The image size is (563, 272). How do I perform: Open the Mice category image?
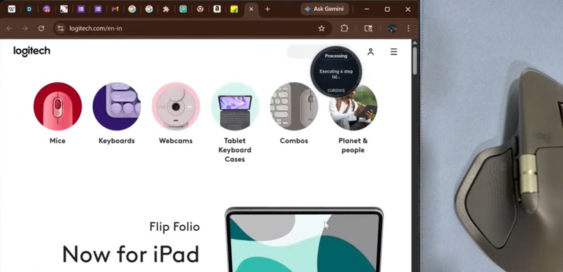pyautogui.click(x=57, y=107)
